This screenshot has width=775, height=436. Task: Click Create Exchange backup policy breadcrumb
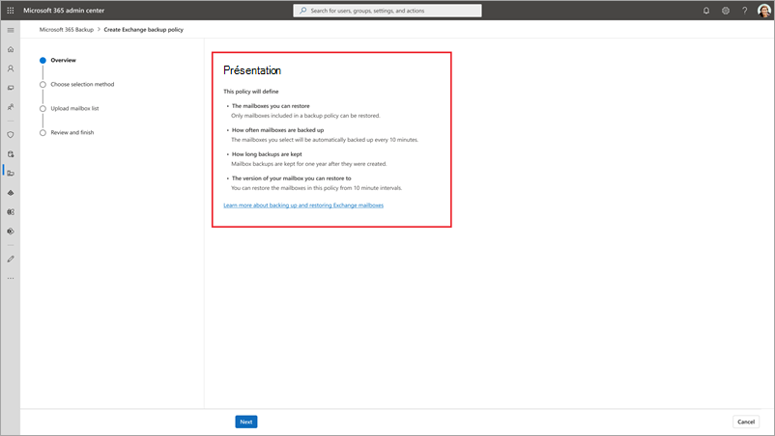(x=143, y=30)
